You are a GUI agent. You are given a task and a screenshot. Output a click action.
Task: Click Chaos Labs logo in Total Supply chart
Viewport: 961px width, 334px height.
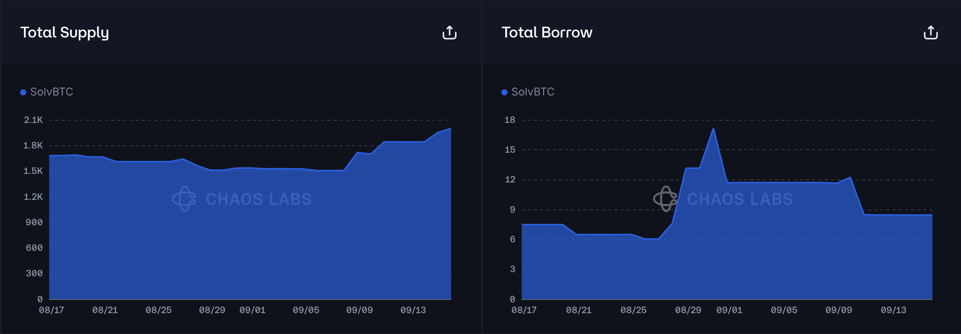point(184,199)
